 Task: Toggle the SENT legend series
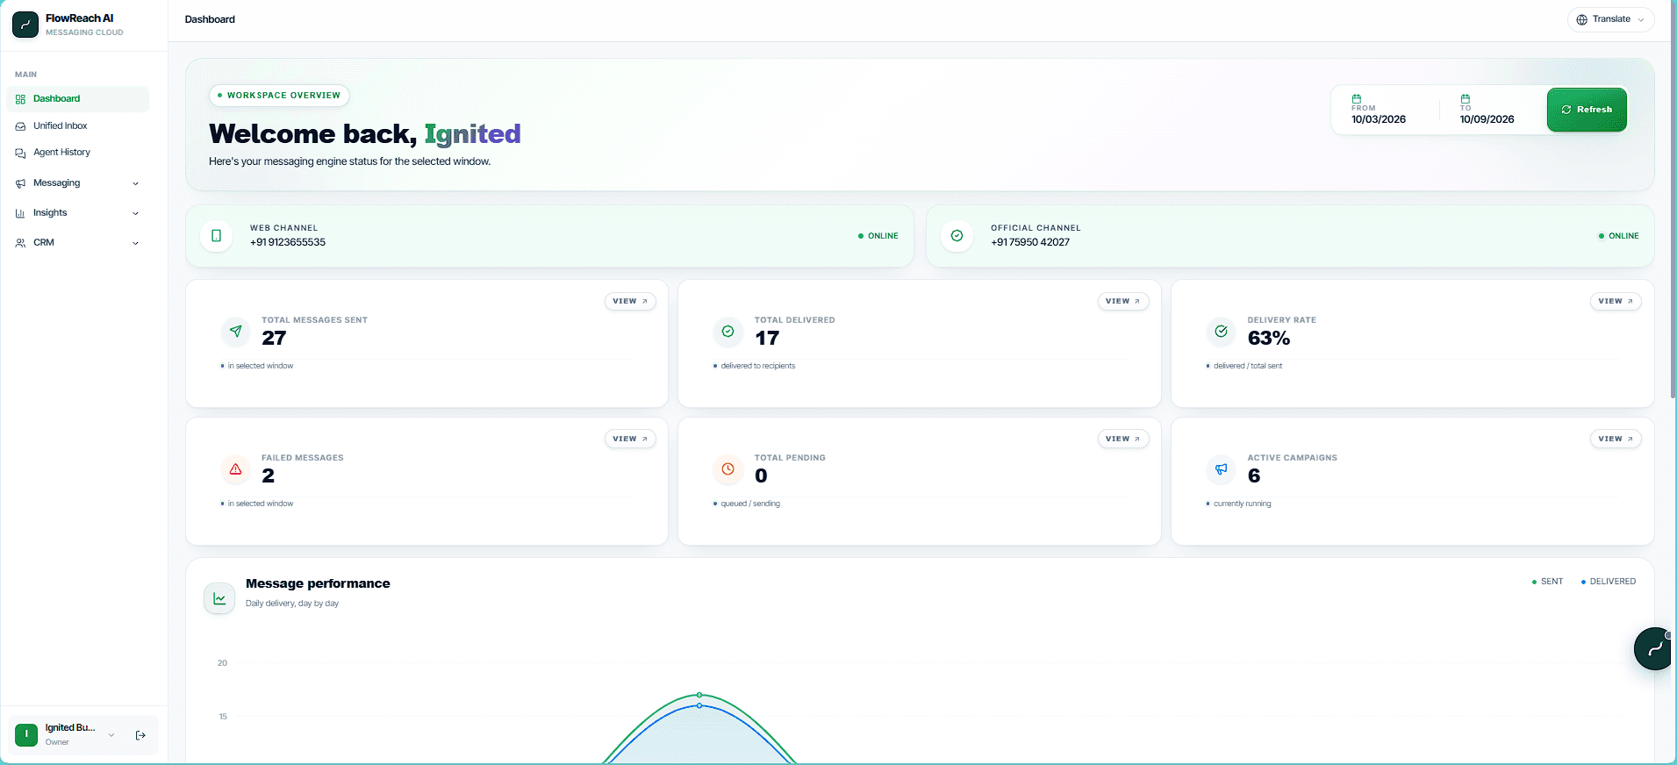pyautogui.click(x=1548, y=582)
